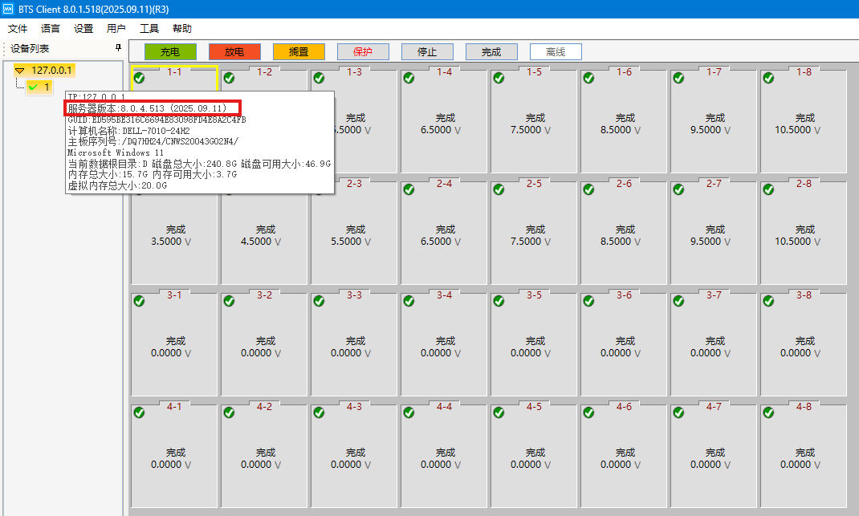Filter channels by 充电 status

[170, 51]
